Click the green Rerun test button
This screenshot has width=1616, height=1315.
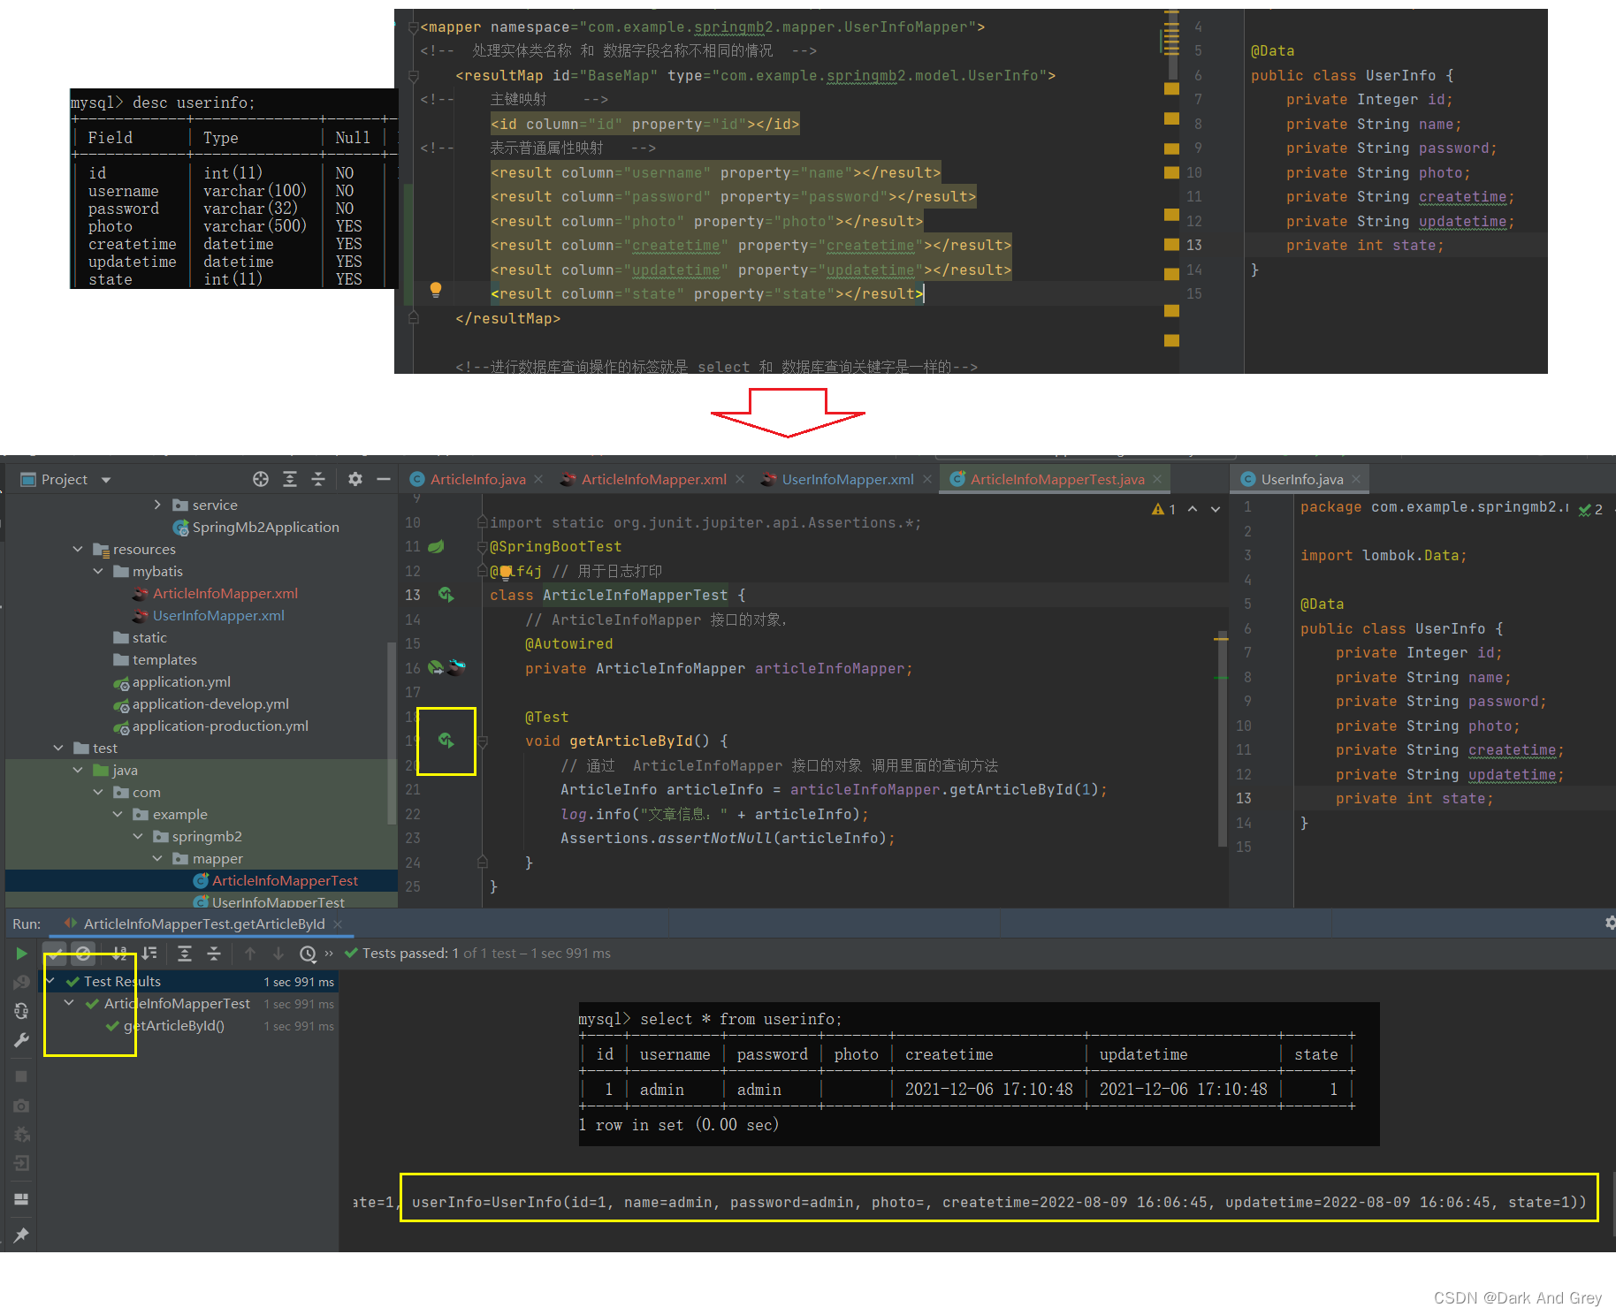click(x=21, y=954)
